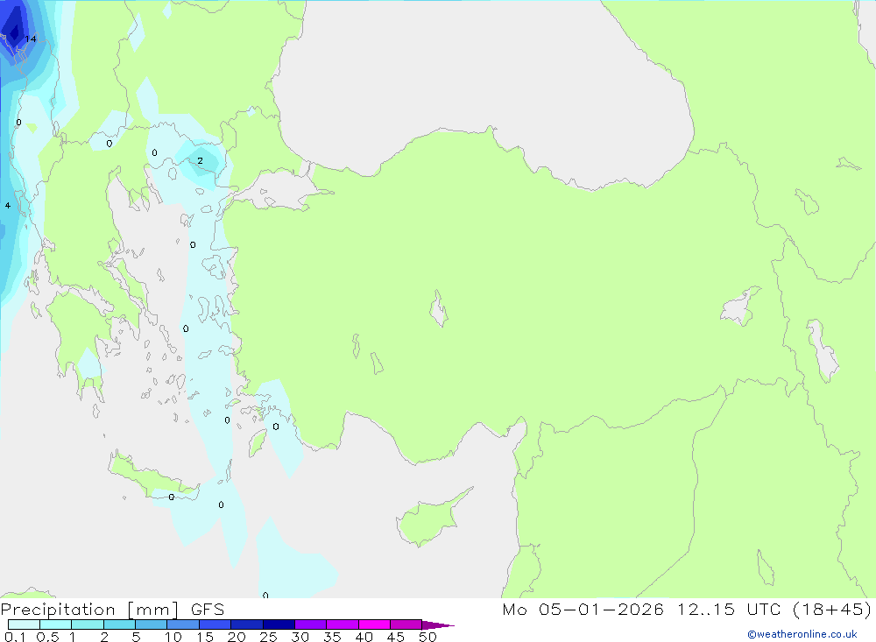Pick the 0.5–1 mm legend swatch

56,624
